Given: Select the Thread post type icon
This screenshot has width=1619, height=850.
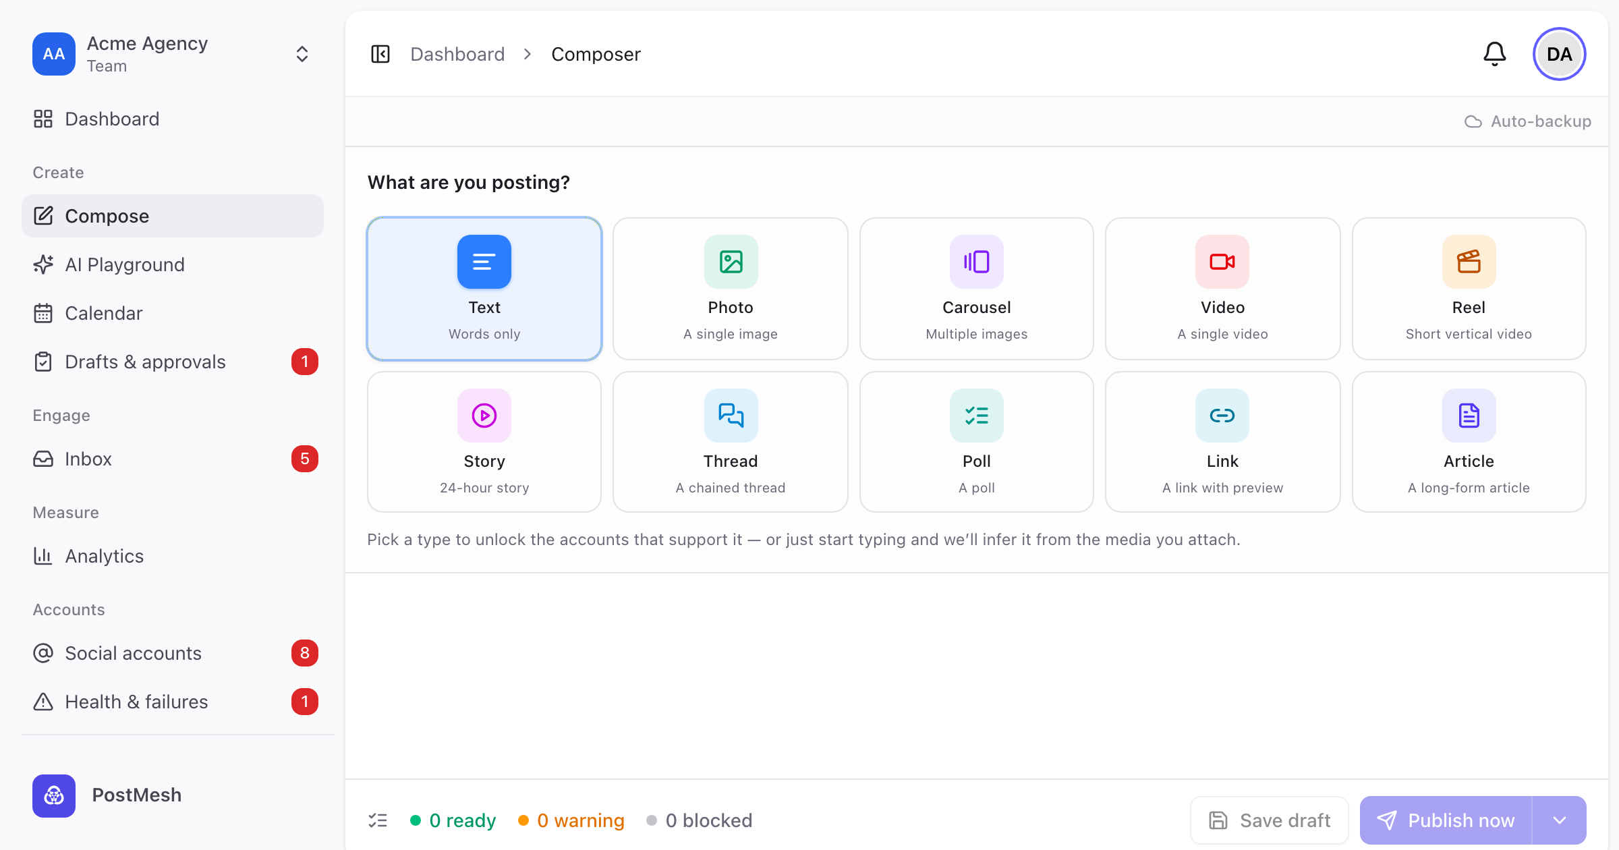Looking at the screenshot, I should coord(731,416).
